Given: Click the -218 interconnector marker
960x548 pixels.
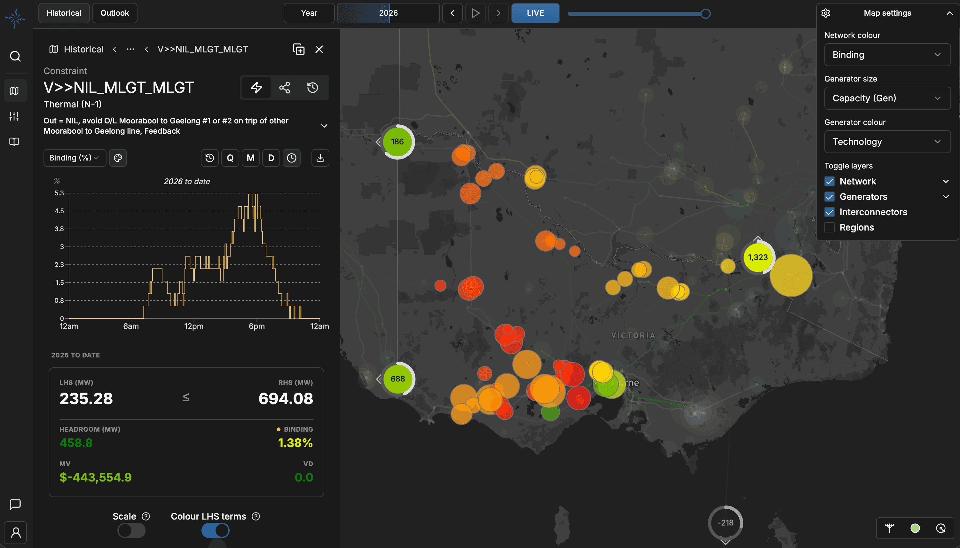Looking at the screenshot, I should [725, 523].
